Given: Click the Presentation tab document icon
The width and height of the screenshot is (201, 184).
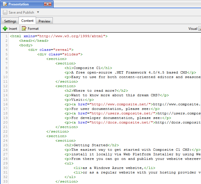Looking at the screenshot, I should (5, 4).
